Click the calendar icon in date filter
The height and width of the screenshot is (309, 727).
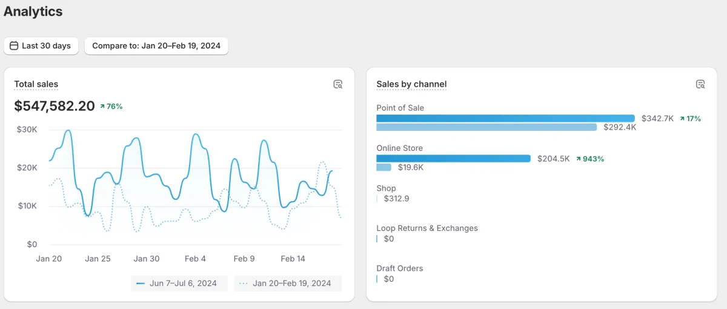point(14,45)
